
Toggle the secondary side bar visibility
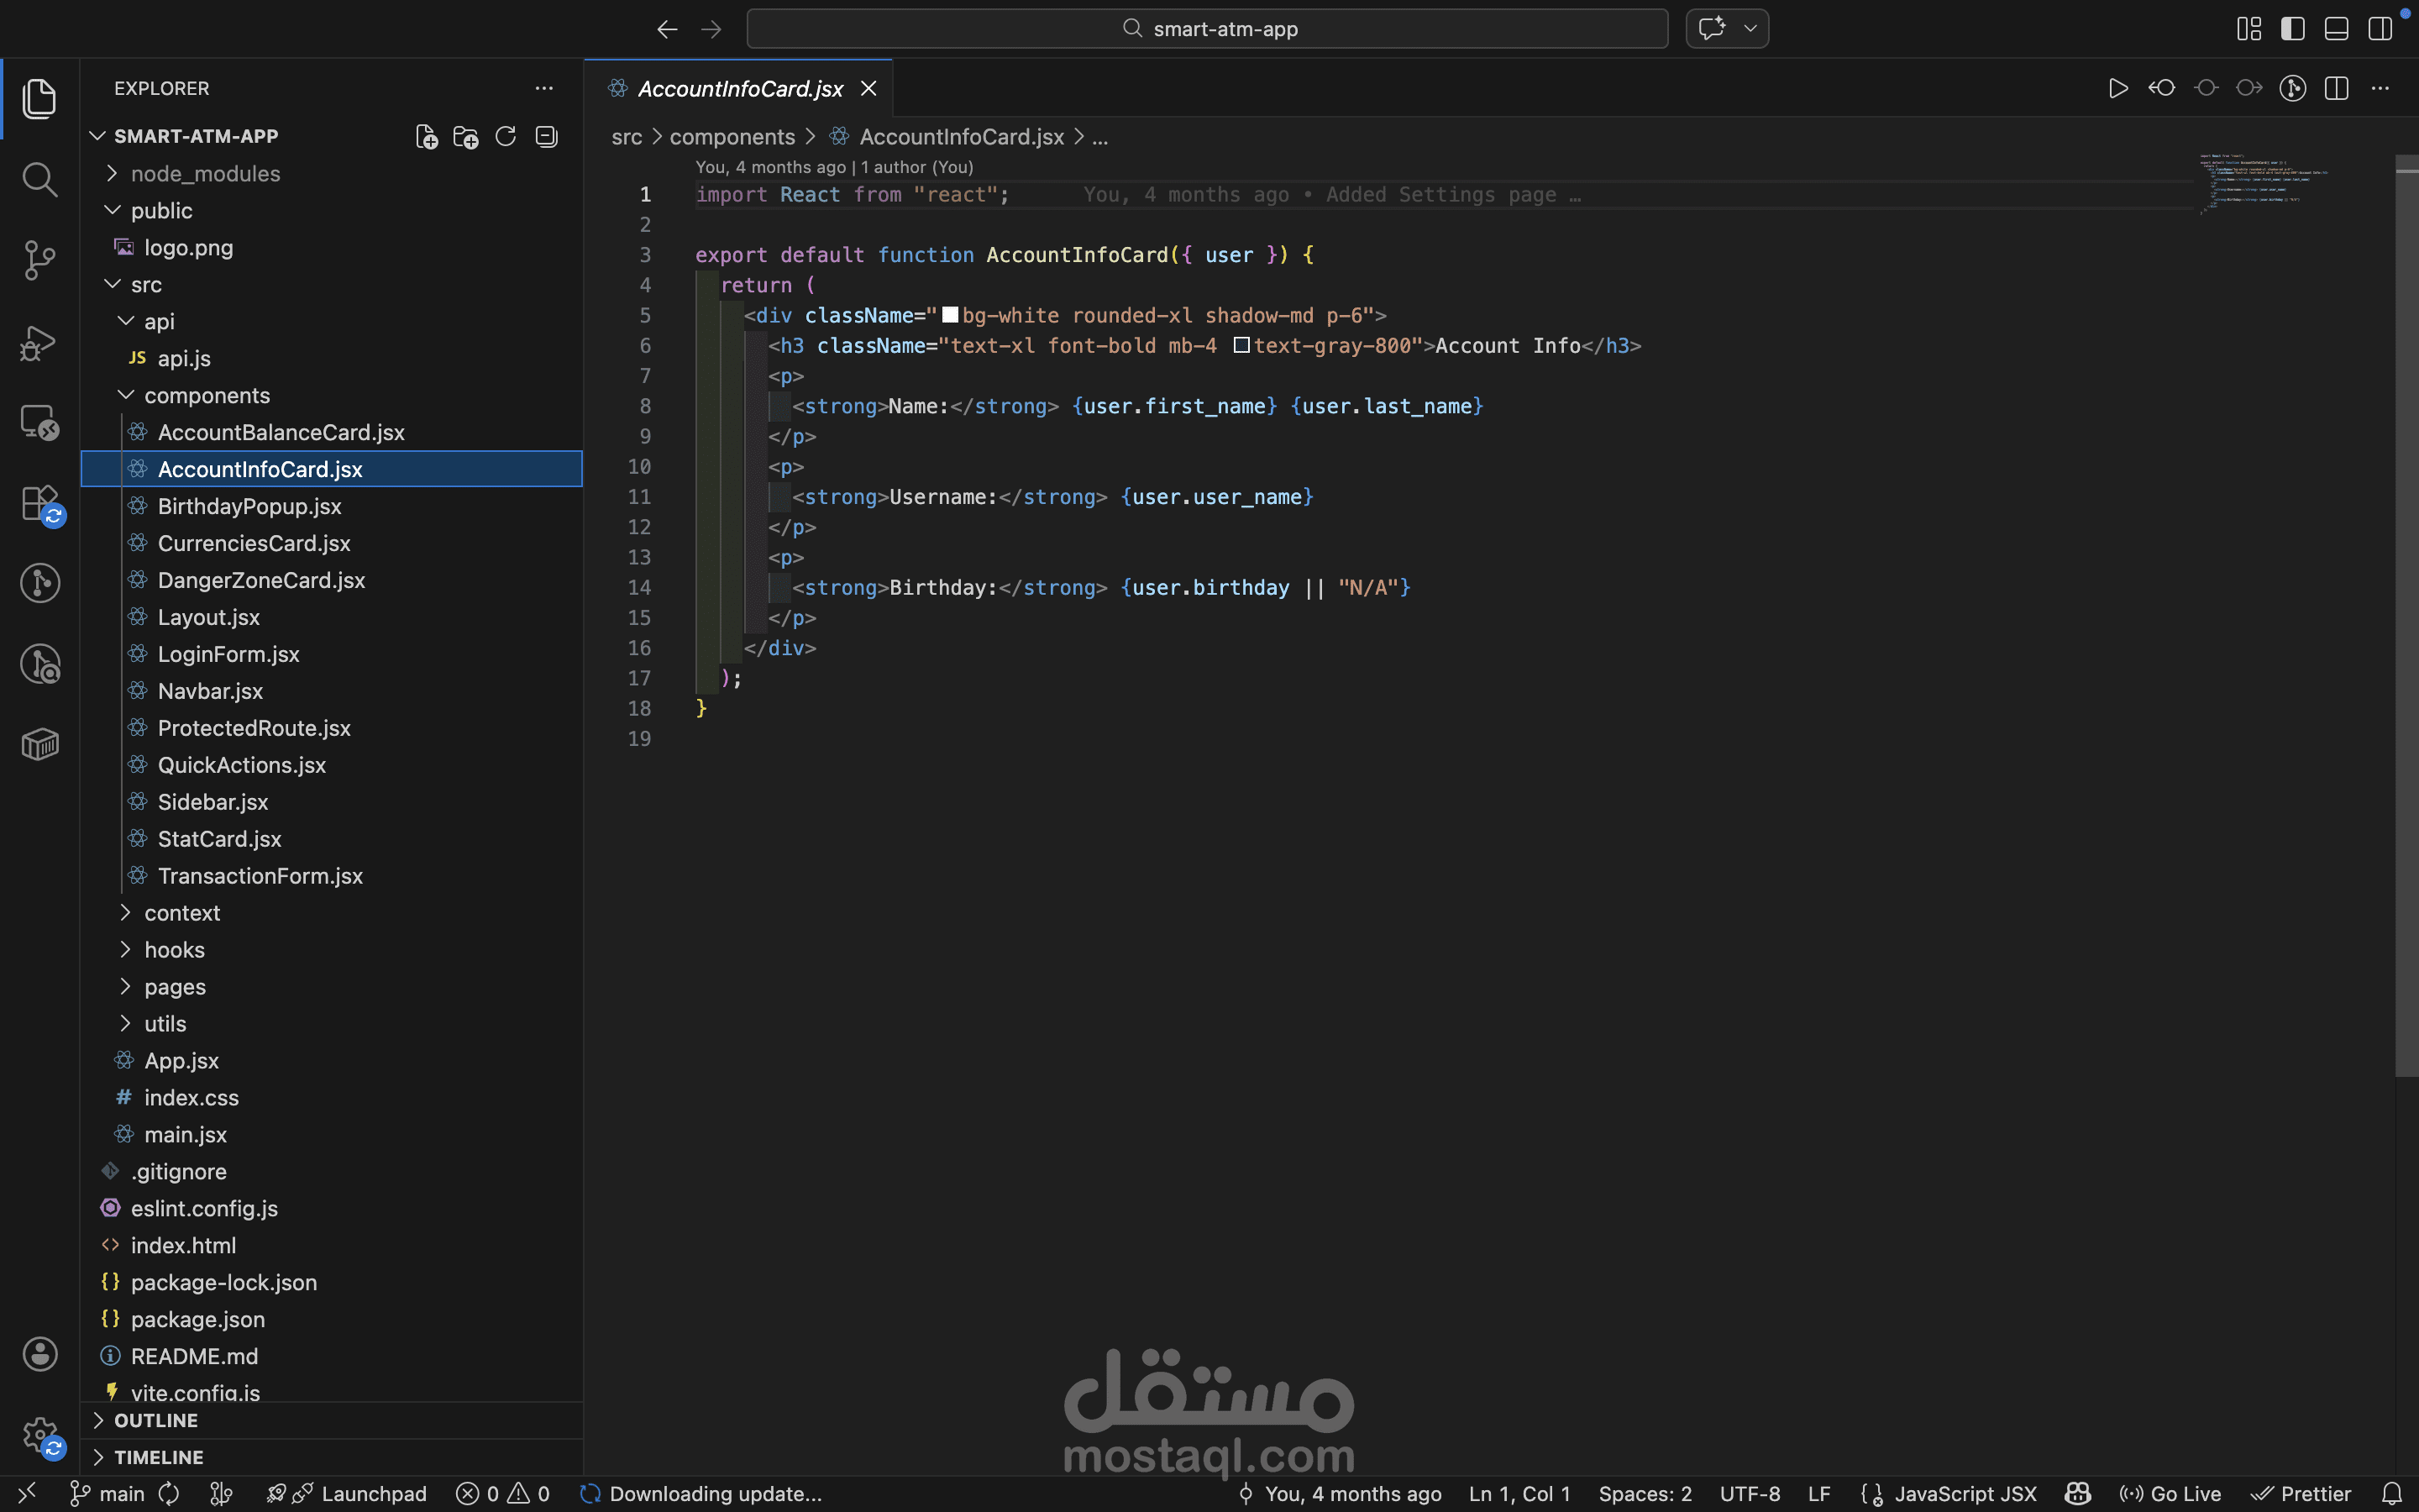[x=2380, y=29]
